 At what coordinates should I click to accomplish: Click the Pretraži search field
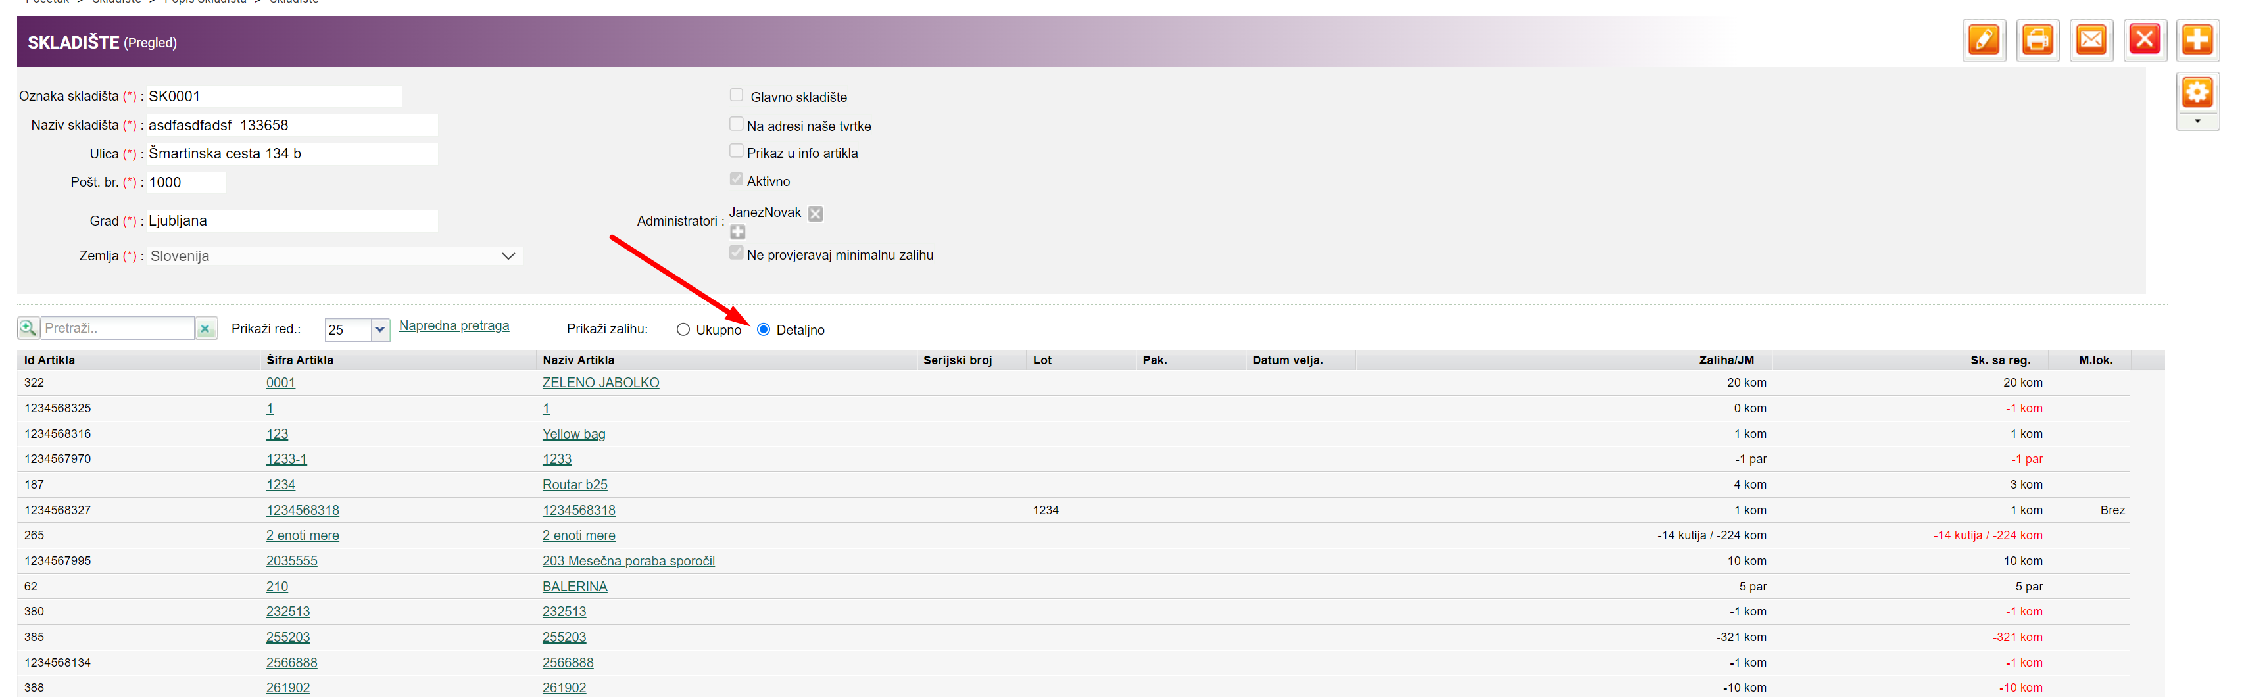coord(118,329)
